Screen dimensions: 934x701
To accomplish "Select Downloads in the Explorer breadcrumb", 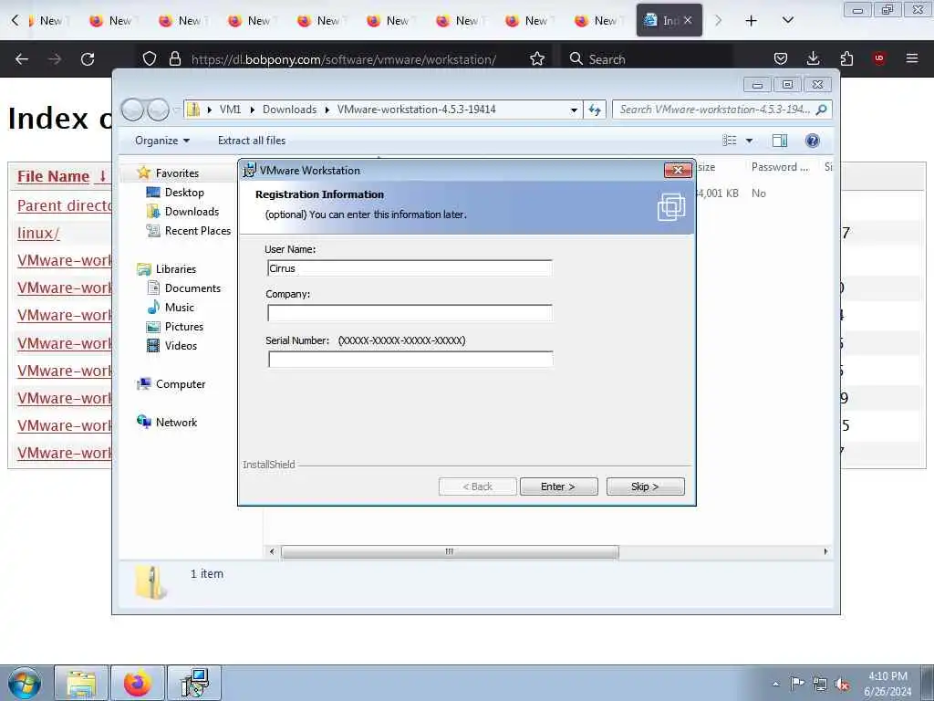I will tap(289, 110).
